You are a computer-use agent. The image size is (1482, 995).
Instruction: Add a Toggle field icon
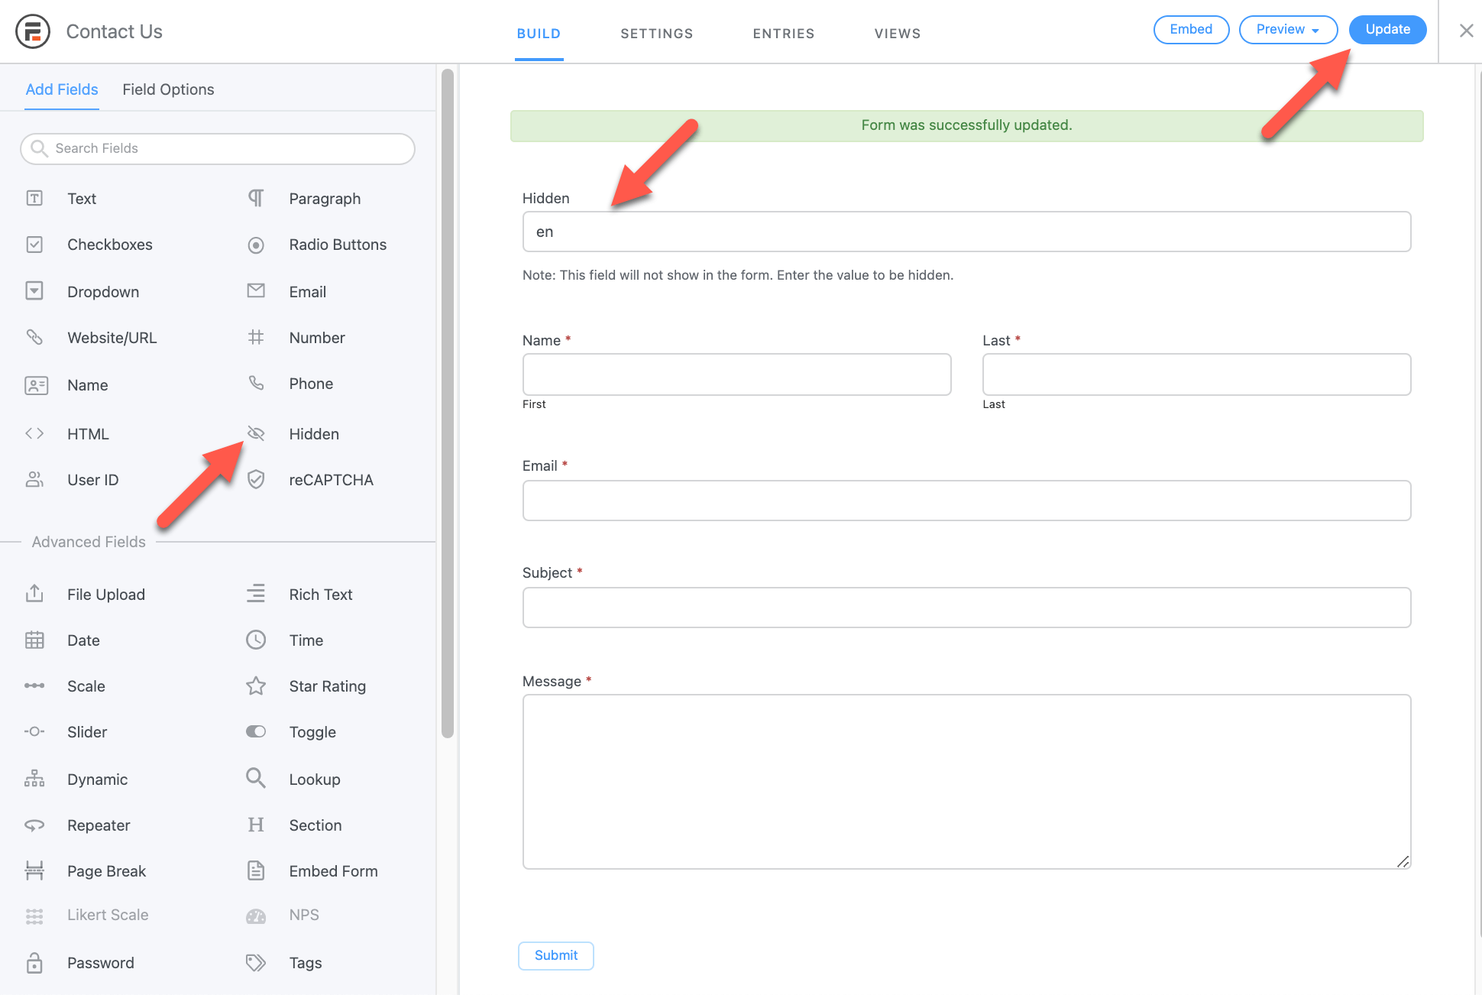(256, 731)
